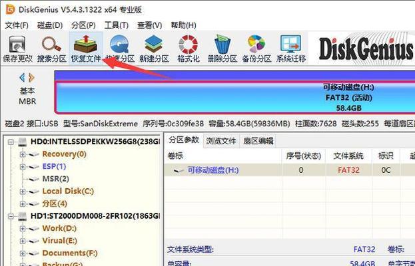Go to previous disk with left arrow
415x266 pixels.
click(22, 78)
